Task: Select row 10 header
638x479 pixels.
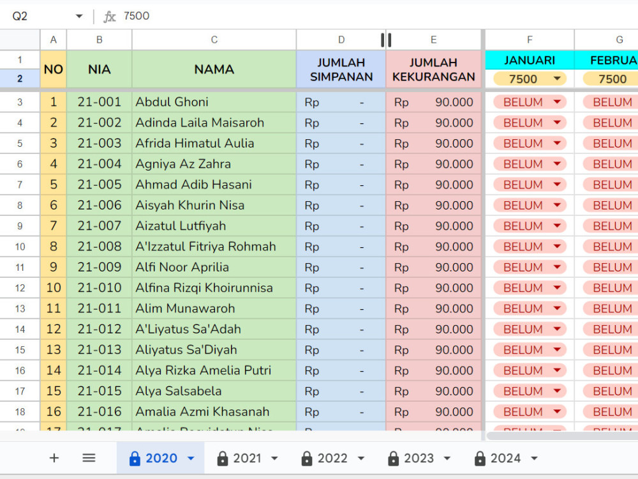Action: tap(20, 247)
